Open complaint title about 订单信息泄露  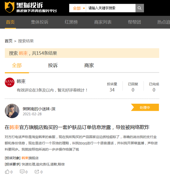(x=77, y=127)
